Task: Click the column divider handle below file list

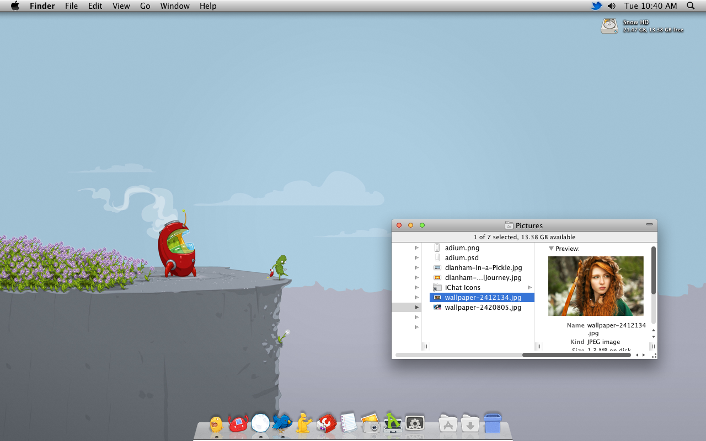Action: [539, 347]
